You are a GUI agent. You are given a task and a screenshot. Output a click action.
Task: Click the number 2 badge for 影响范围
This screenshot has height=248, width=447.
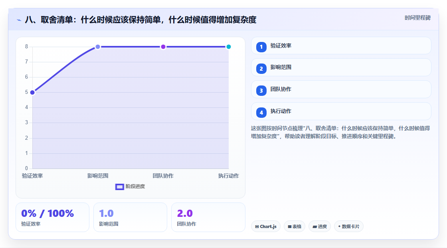(x=261, y=69)
